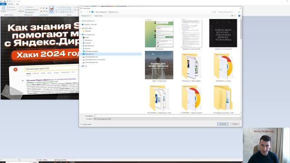Select Зарезервировано системой (E:) drive
Image resolution: width=290 pixels, height=163 pixels.
pyautogui.click(x=94, y=59)
